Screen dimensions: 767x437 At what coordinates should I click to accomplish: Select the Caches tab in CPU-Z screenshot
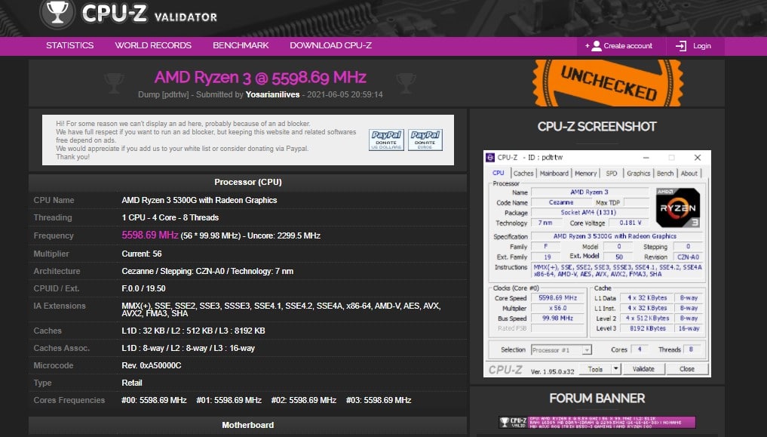tap(523, 174)
